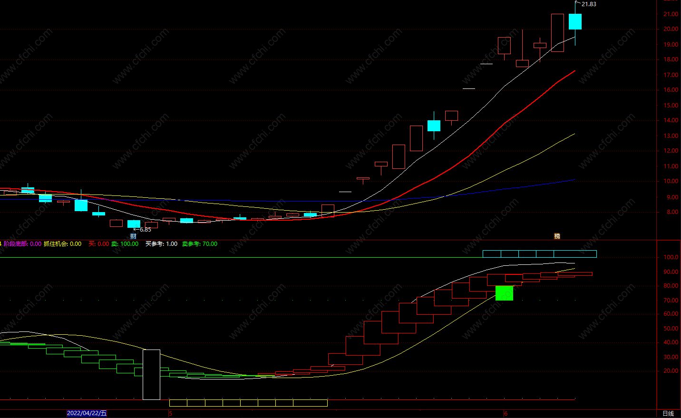The height and width of the screenshot is (418, 681).
Task: Click the 30.00 tick on the indicator axis
Action: (x=671, y=357)
